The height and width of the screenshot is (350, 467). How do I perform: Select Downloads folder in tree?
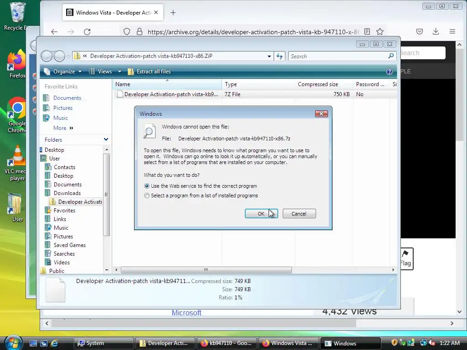click(67, 193)
